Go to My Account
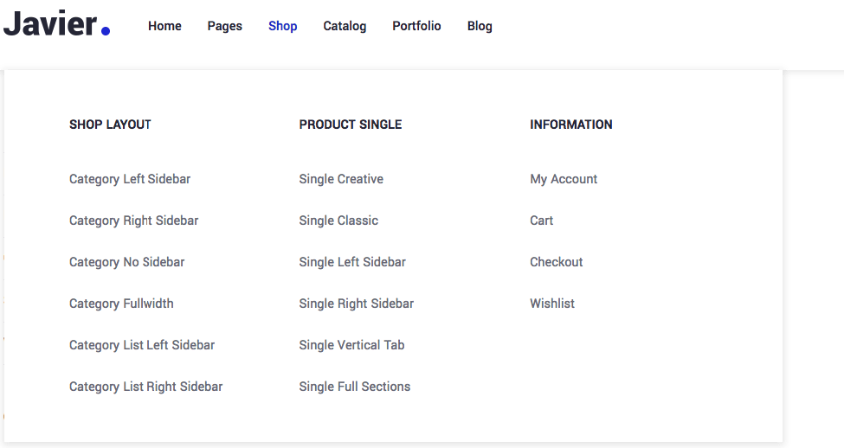The image size is (844, 448). click(x=564, y=179)
